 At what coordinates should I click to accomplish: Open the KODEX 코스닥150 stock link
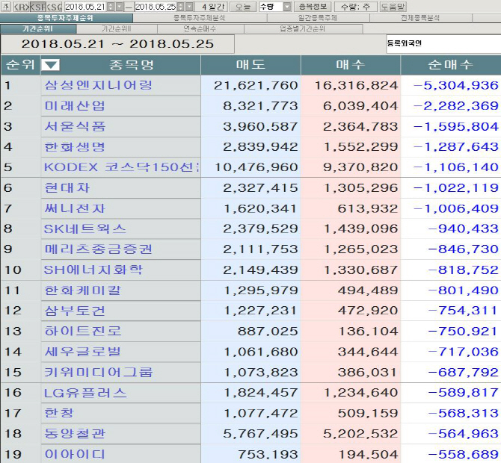121,167
